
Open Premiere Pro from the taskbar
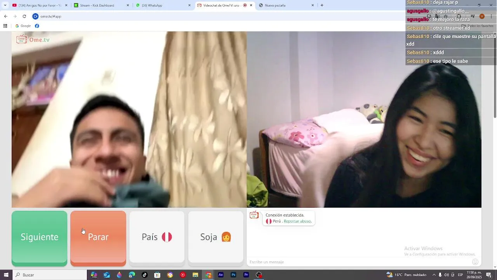coord(246,275)
